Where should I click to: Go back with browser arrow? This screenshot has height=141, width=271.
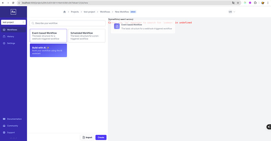(x=3, y=3)
